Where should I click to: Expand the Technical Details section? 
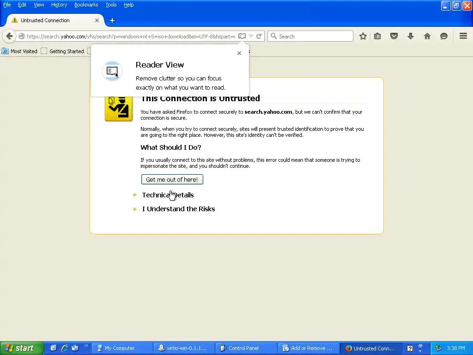168,195
